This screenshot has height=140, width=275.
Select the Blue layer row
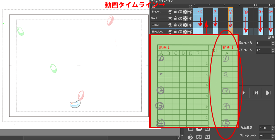[x=155, y=25]
